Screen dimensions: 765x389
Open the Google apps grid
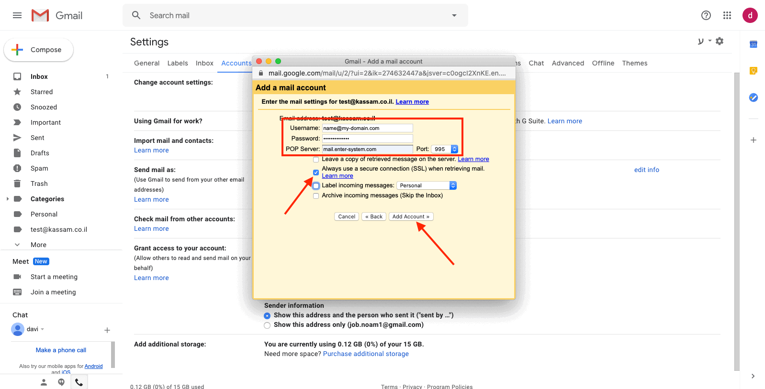[x=727, y=15]
